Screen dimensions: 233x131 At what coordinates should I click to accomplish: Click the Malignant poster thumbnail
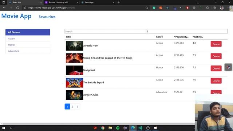(74, 70)
